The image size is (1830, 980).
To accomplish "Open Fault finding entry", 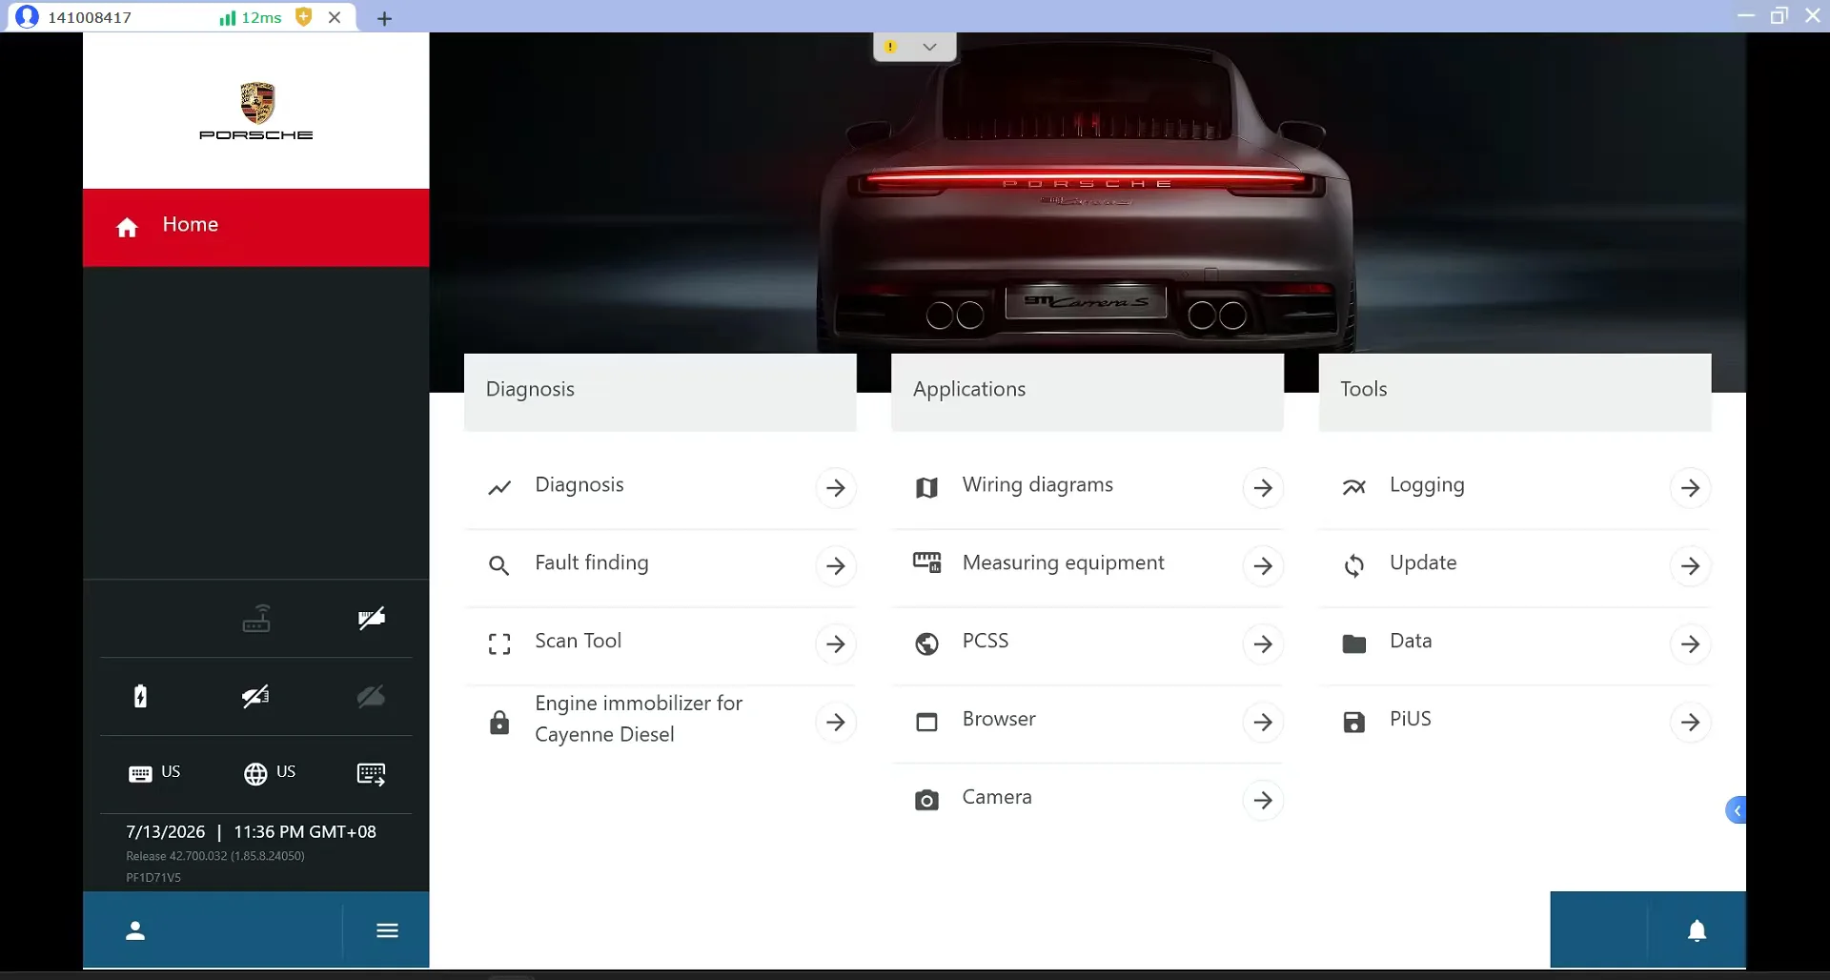I will point(661,565).
